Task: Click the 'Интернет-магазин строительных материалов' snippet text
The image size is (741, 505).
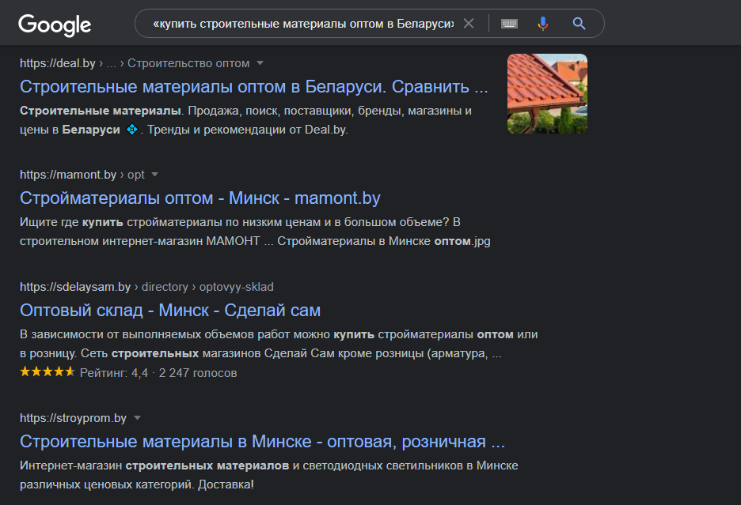Action: (154, 465)
